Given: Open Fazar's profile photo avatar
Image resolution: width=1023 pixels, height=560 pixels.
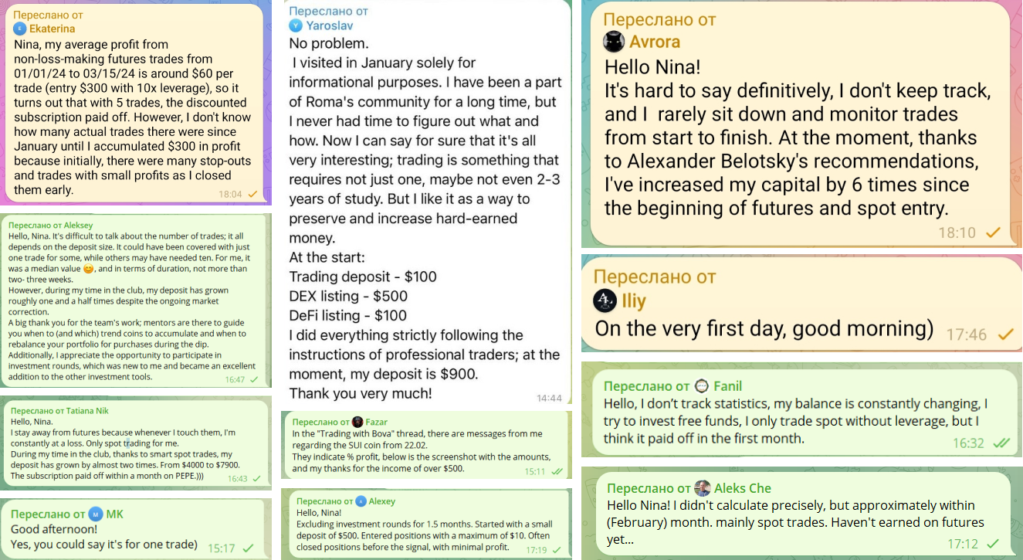Looking at the screenshot, I should [x=357, y=423].
